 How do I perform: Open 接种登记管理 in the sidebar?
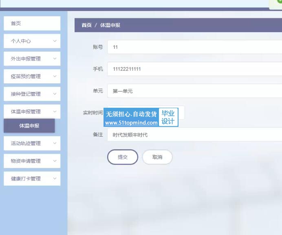[x=32, y=94]
